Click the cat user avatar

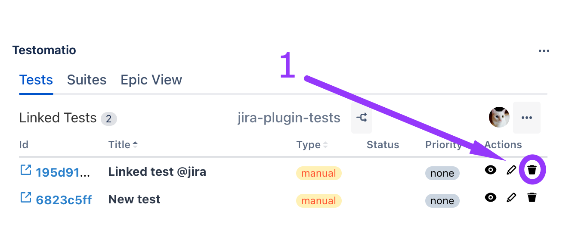tap(499, 117)
